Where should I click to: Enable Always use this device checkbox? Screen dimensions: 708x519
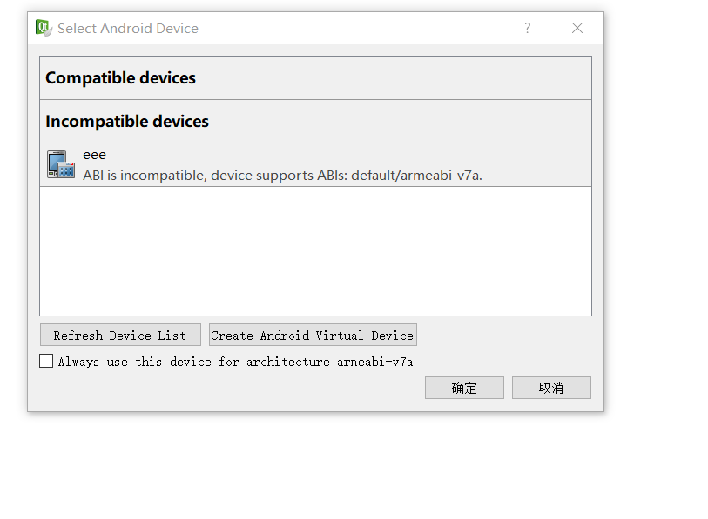[x=46, y=361]
